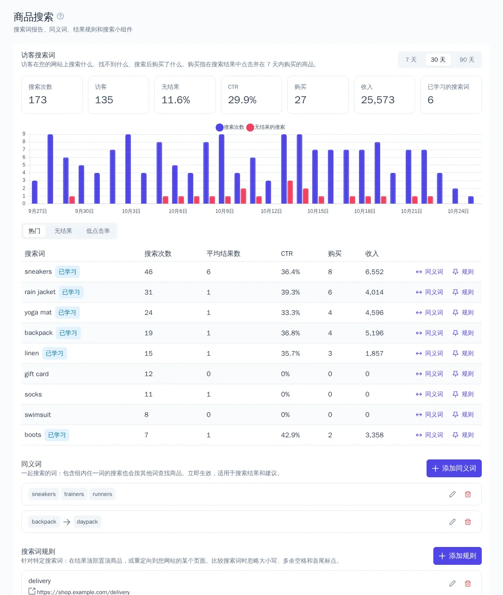Click the pin rule icon in sneakers row
The width and height of the screenshot is (503, 595).
pyautogui.click(x=455, y=272)
